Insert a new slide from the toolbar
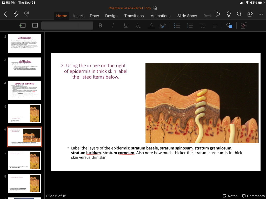The image size is (266, 199). tap(22, 25)
